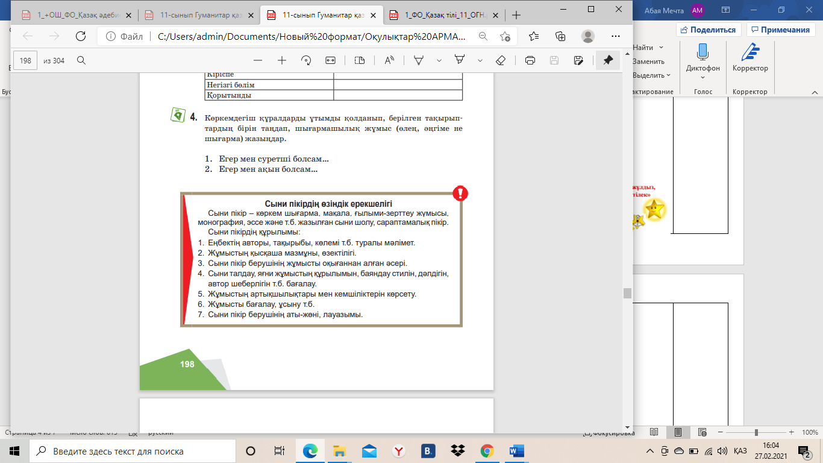
Task: Open Edge Settings and more menu
Action: tap(614, 36)
